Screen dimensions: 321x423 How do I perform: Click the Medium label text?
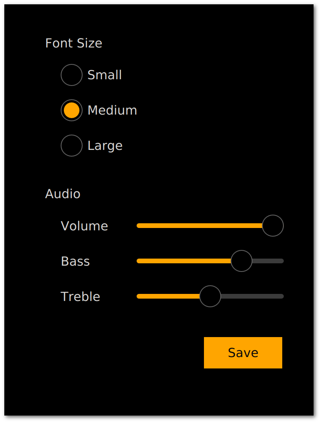[x=112, y=110]
